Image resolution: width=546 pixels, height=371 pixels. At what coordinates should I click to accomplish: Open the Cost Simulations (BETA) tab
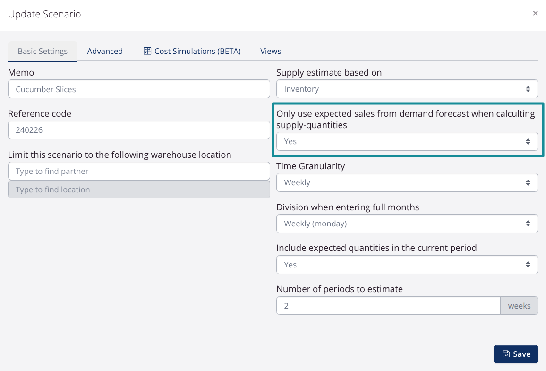point(192,51)
